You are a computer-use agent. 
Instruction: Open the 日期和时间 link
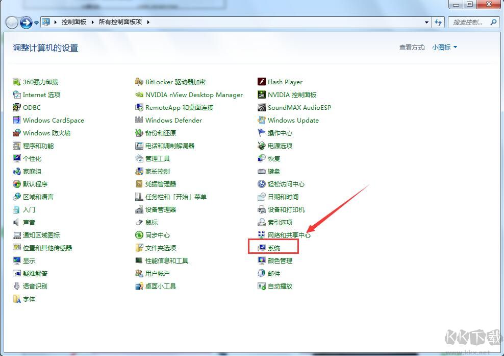pyautogui.click(x=283, y=197)
